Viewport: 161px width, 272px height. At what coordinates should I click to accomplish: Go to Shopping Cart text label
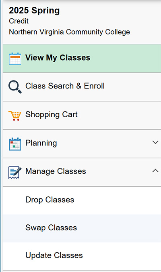(x=52, y=115)
